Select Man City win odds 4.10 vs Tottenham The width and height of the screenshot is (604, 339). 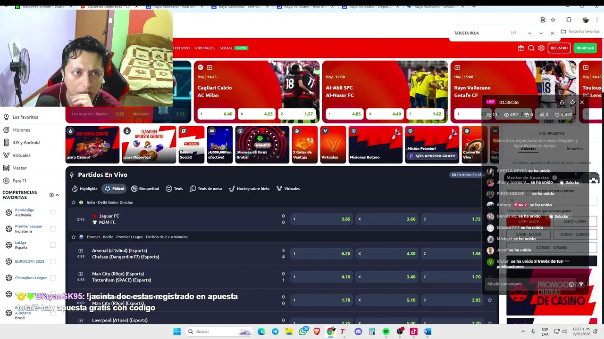[321, 277]
